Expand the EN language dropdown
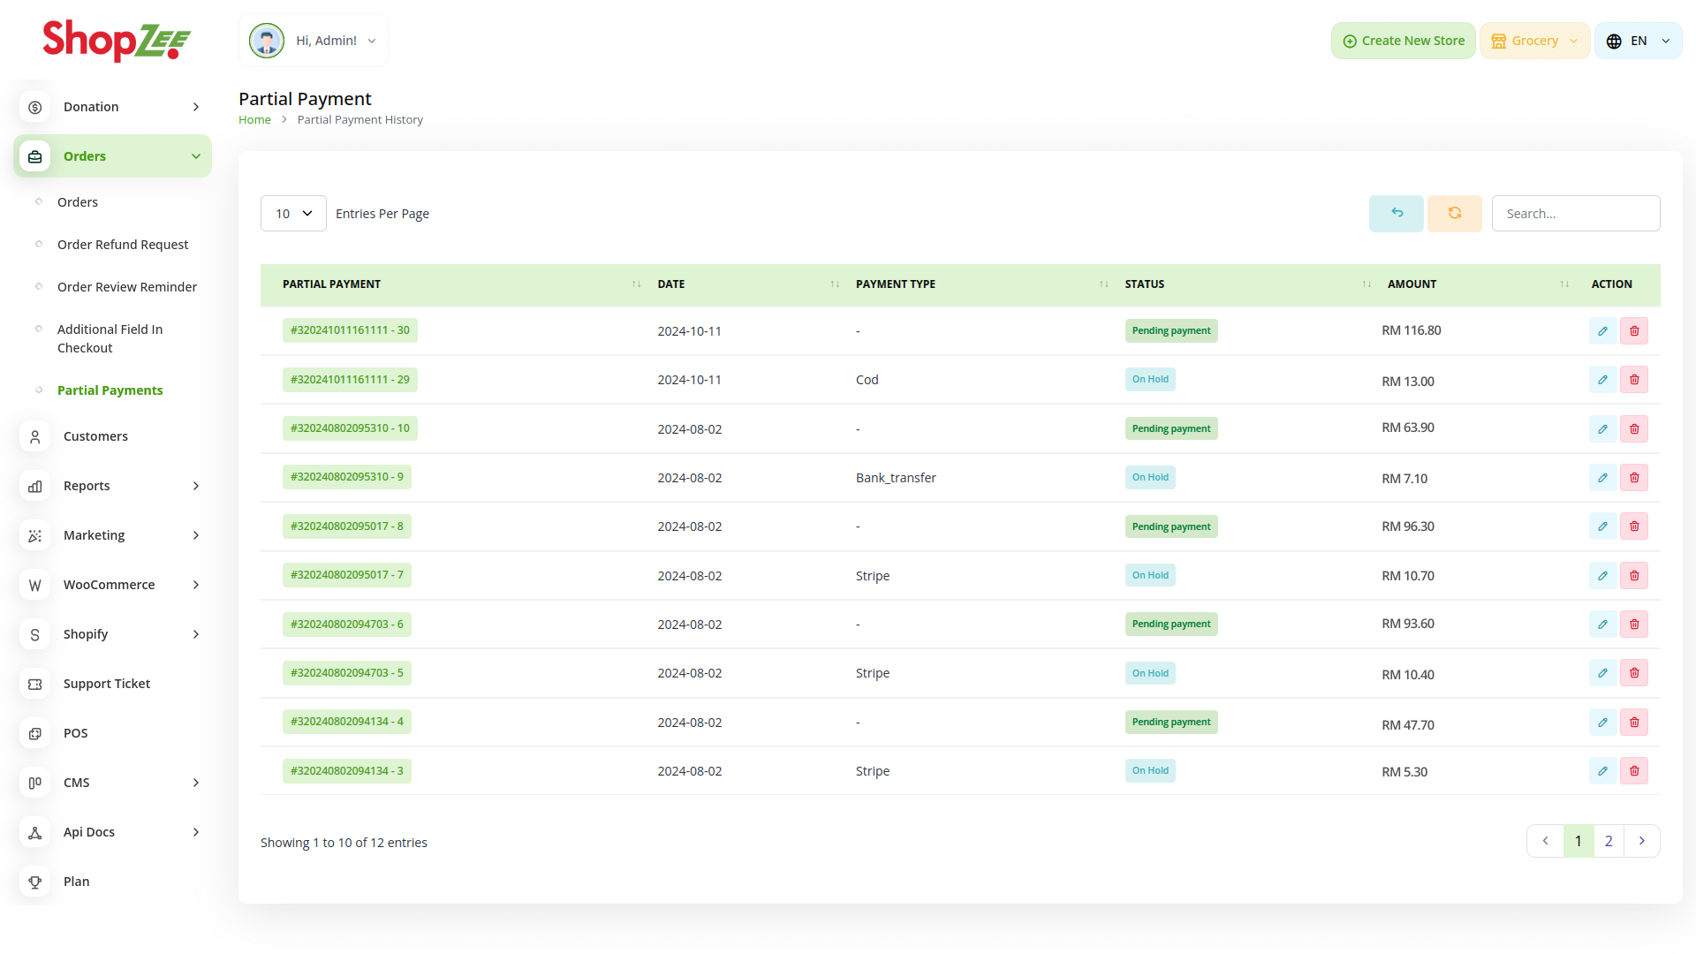Image resolution: width=1696 pixels, height=954 pixels. point(1638,41)
